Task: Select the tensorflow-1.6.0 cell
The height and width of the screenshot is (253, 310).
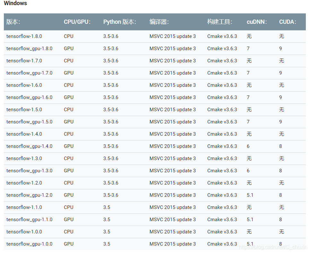Action: point(24,85)
